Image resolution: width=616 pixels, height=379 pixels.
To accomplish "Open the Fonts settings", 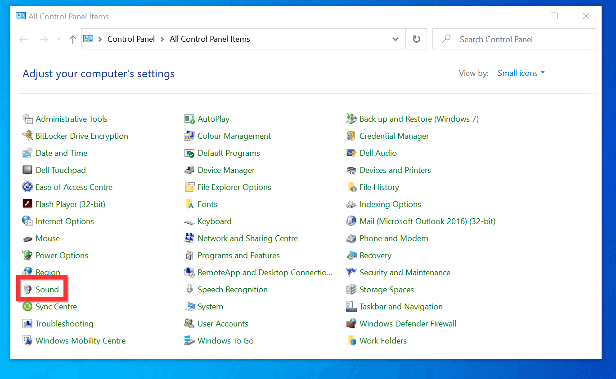I will (207, 204).
